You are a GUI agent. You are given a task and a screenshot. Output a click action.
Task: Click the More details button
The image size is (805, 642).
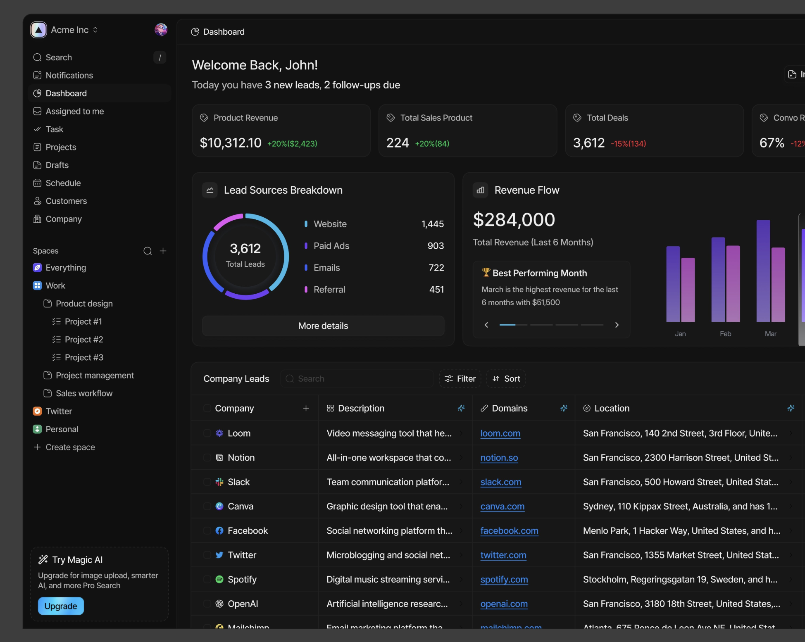[x=323, y=326]
